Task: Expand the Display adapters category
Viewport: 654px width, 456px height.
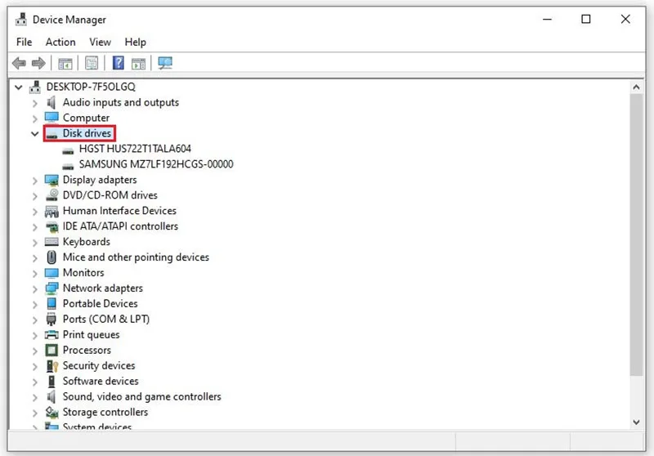Action: coord(35,181)
